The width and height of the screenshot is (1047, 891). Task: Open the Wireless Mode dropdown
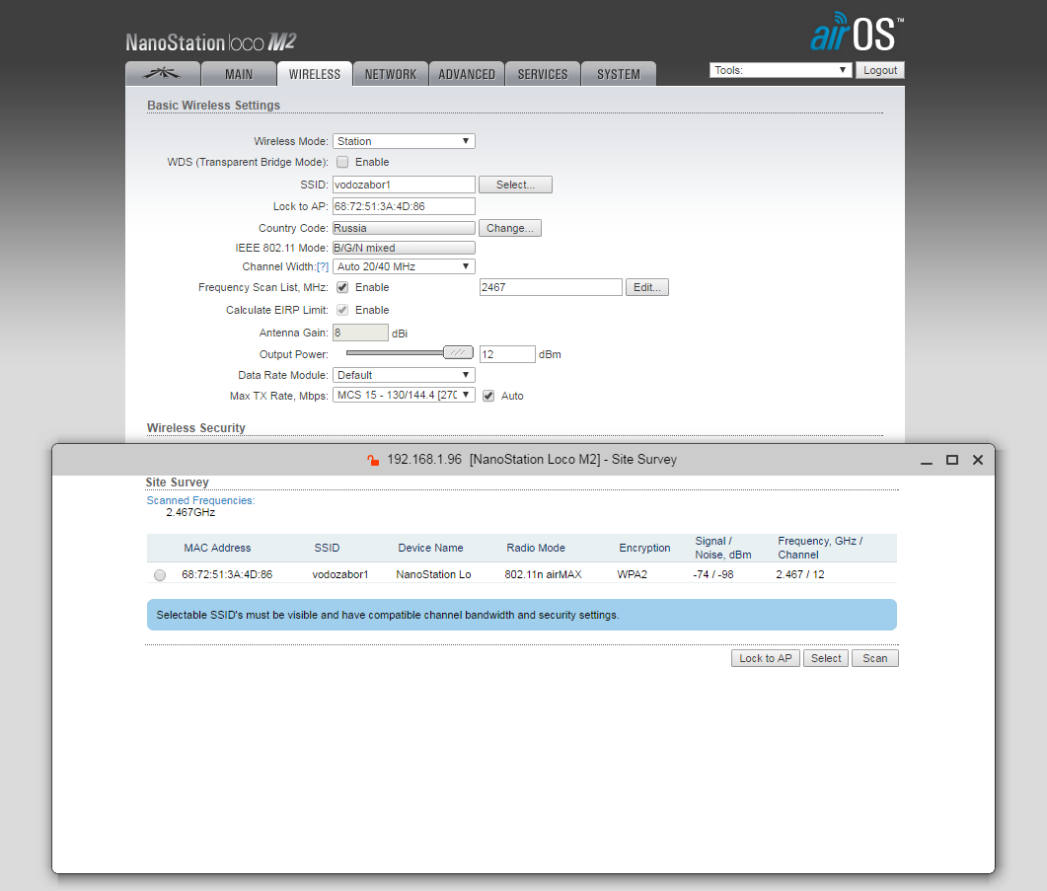tap(404, 141)
